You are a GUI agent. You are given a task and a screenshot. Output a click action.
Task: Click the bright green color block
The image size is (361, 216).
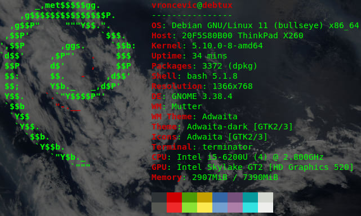189,208
